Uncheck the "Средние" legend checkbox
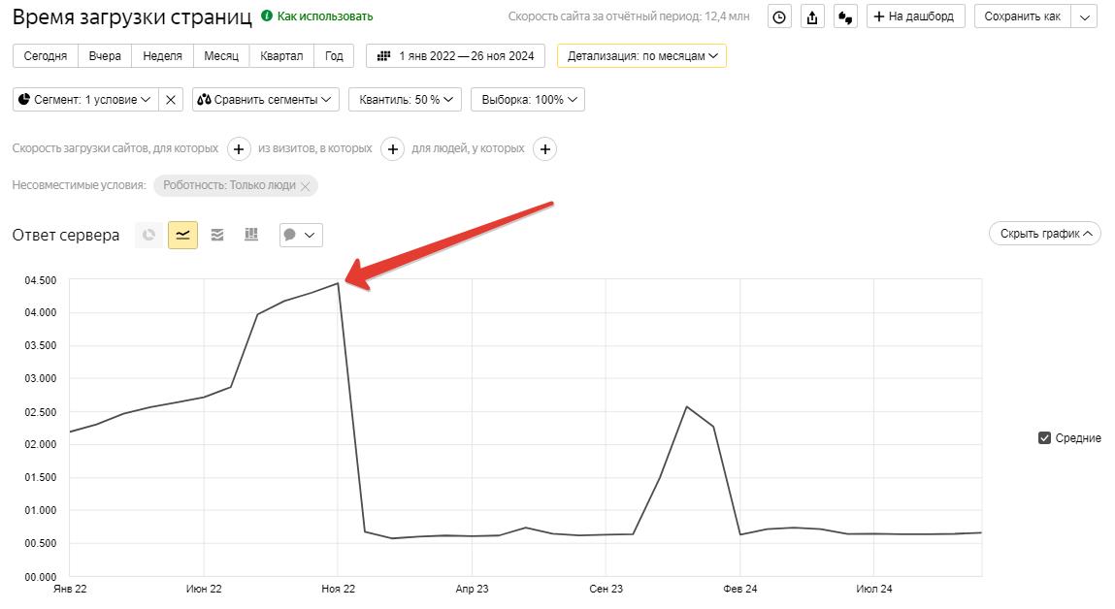The image size is (1115, 609). (x=1045, y=438)
